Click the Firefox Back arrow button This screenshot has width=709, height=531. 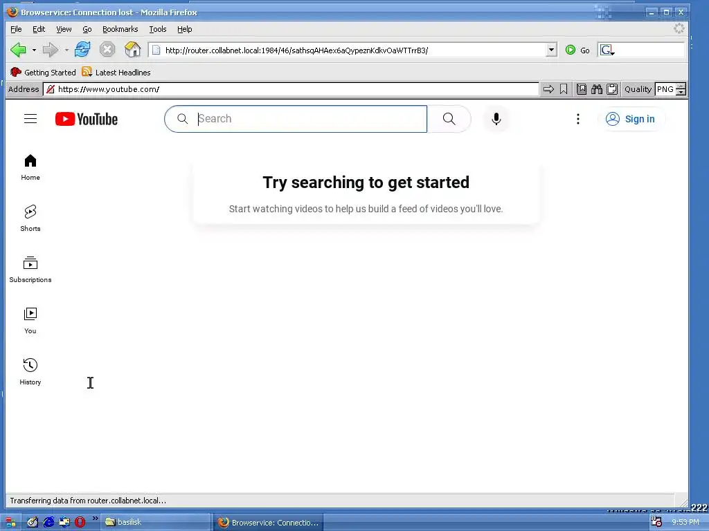(19, 50)
